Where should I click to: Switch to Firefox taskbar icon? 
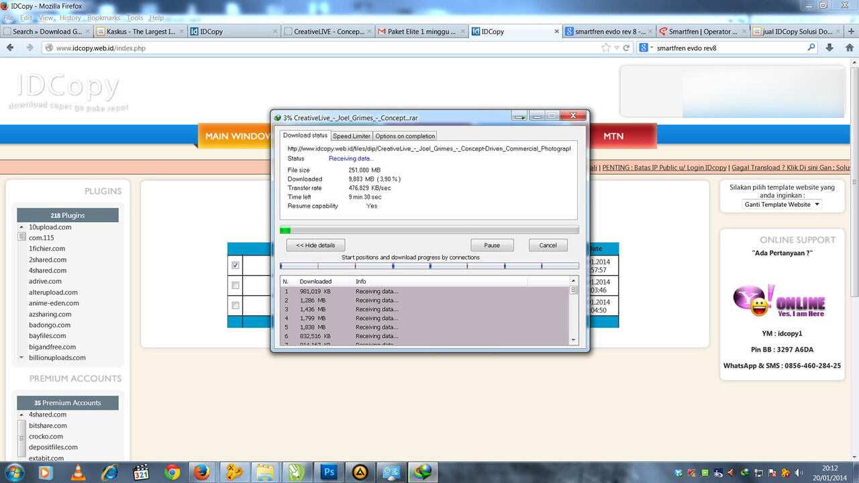pyautogui.click(x=202, y=472)
